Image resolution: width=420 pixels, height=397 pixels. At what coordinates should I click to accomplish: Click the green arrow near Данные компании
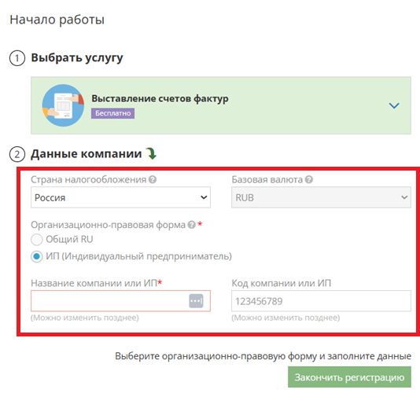[152, 154]
